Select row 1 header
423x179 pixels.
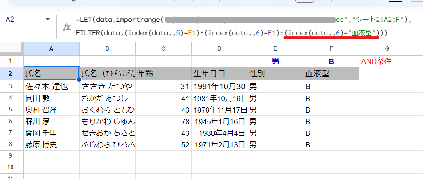pyautogui.click(x=11, y=61)
